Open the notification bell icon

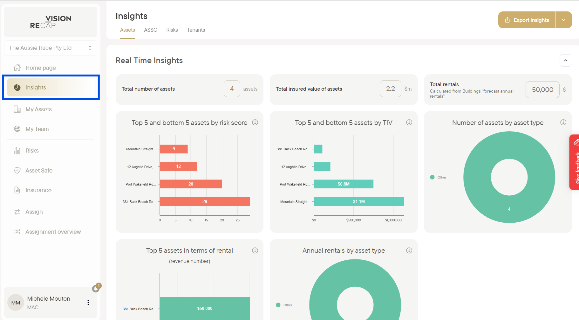[96, 288]
